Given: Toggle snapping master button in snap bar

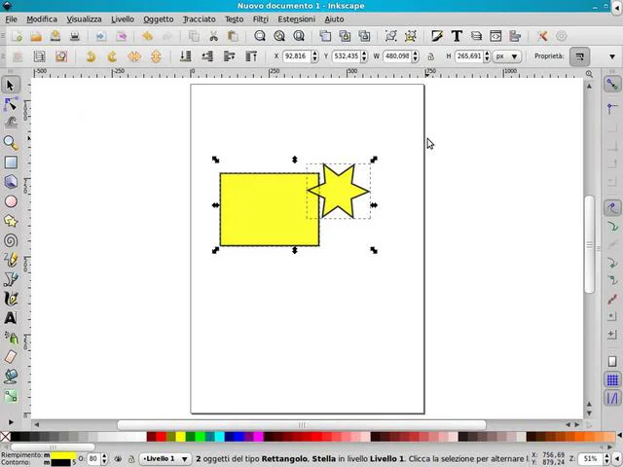Looking at the screenshot, I should point(612,85).
